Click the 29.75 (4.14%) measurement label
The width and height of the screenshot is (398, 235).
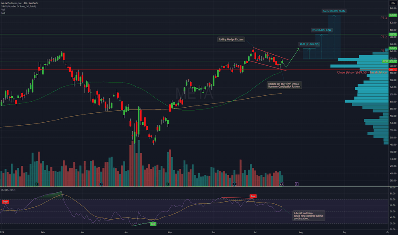(309, 44)
